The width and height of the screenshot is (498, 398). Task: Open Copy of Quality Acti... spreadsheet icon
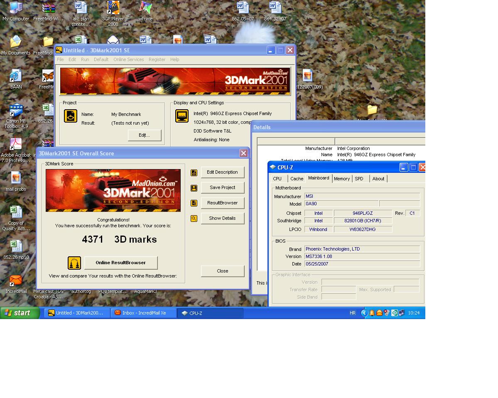16,218
